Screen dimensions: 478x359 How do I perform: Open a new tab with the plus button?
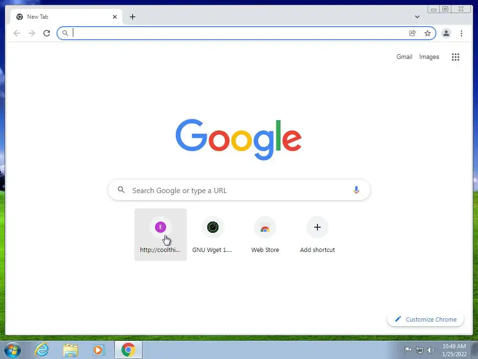132,17
